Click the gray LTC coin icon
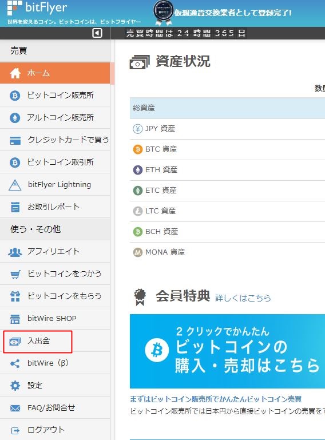This screenshot has height=440, width=325. pyautogui.click(x=137, y=211)
